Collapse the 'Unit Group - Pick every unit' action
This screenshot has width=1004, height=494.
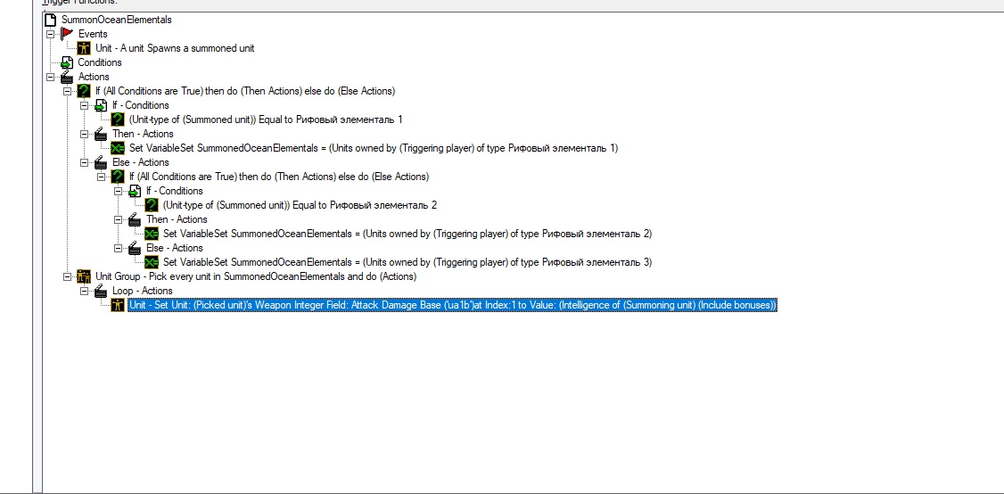(x=67, y=276)
